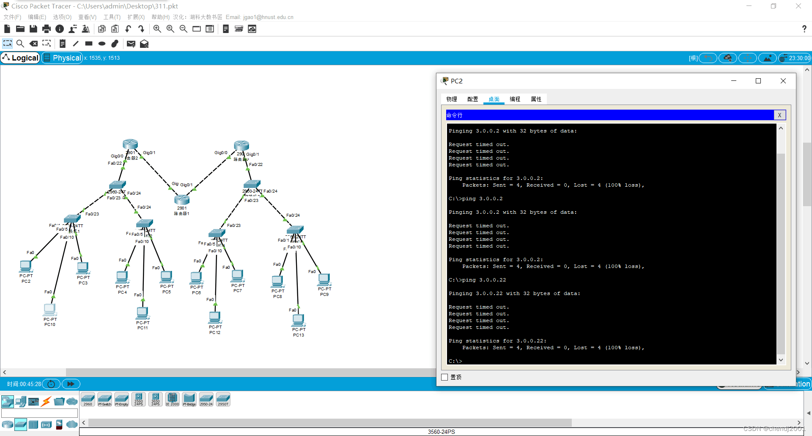Switch to the 配置 tab in PC2
This screenshot has height=436, width=812.
[472, 99]
